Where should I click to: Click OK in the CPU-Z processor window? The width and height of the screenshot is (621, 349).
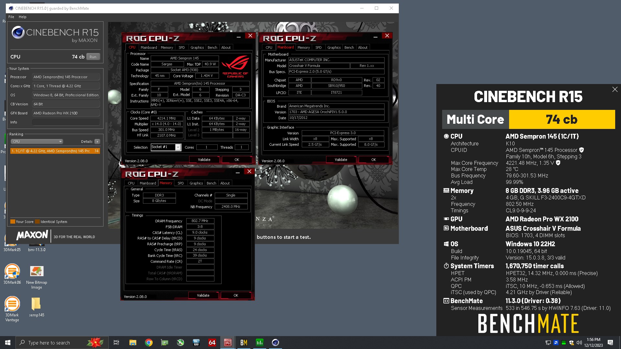237,160
